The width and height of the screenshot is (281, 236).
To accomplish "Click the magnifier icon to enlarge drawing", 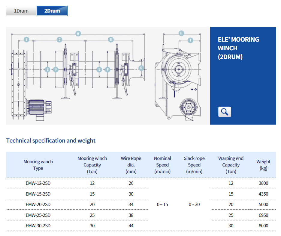I will (225, 112).
